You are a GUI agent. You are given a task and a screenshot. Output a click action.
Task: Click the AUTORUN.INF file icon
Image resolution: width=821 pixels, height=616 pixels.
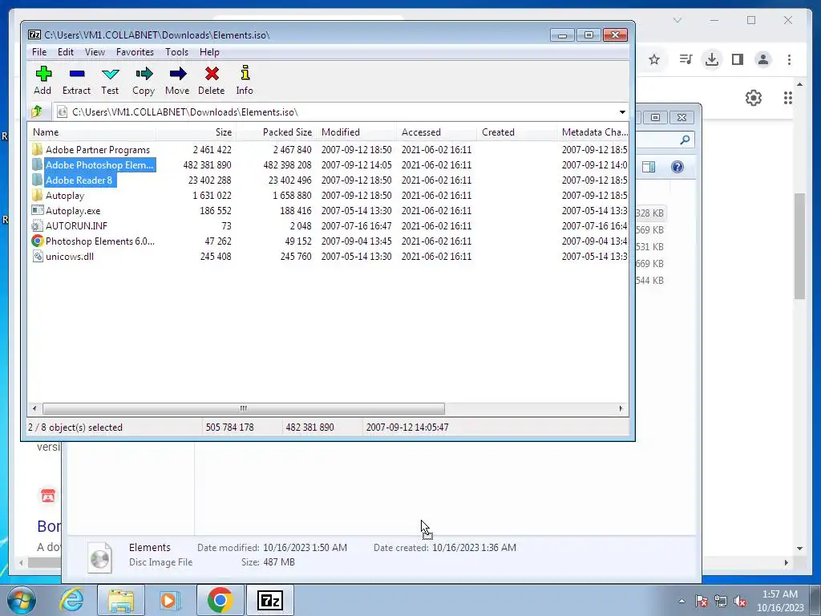coord(37,225)
